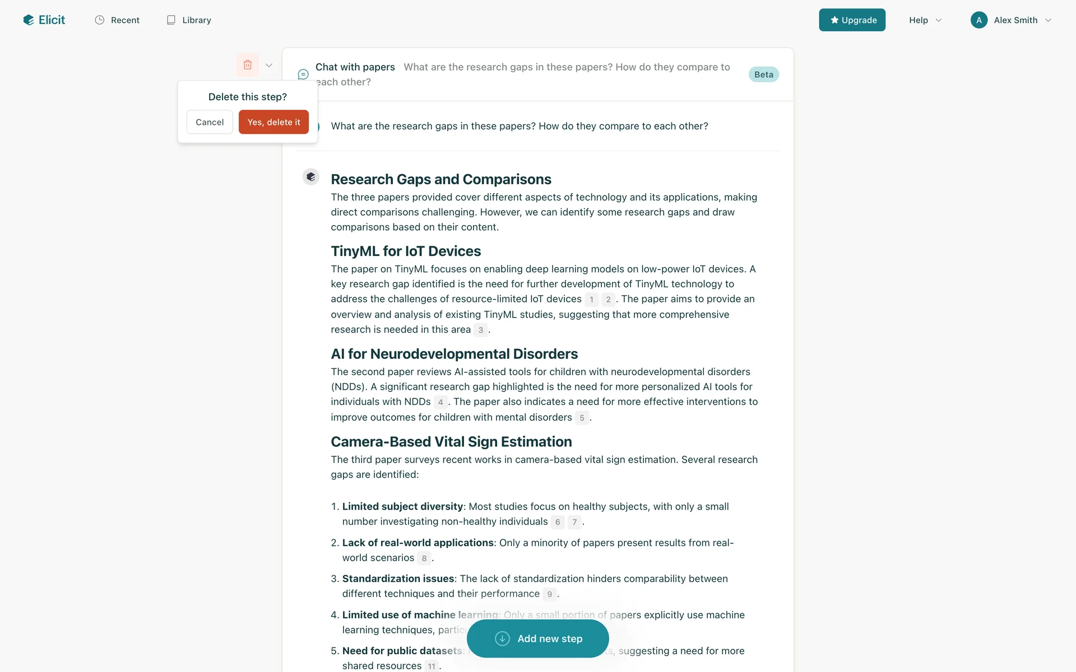Cancel the delete step prompt
The width and height of the screenshot is (1076, 672).
(210, 122)
